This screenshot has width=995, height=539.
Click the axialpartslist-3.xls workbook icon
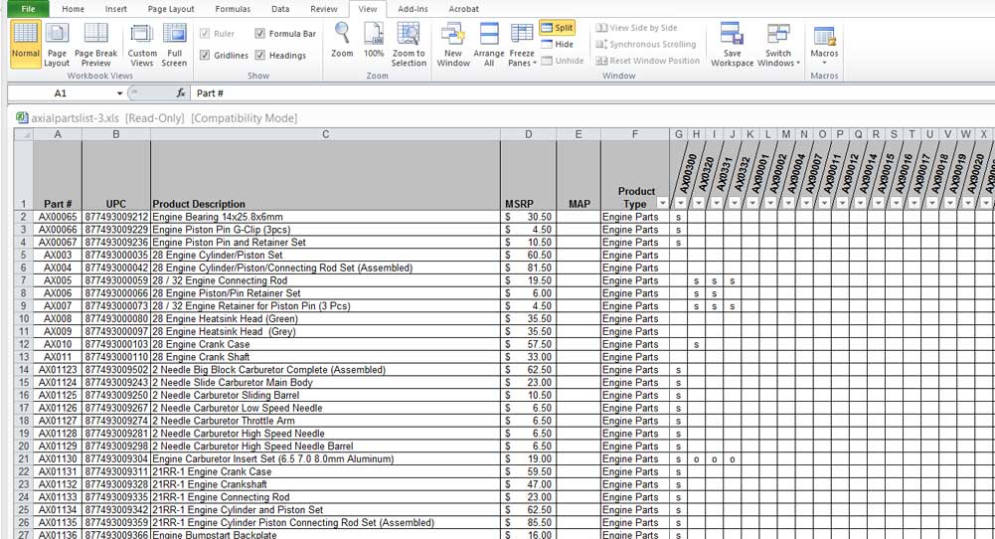[22, 117]
